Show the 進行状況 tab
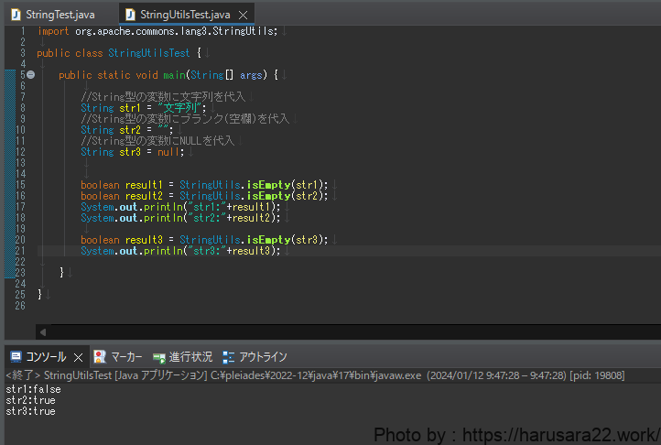 (190, 357)
